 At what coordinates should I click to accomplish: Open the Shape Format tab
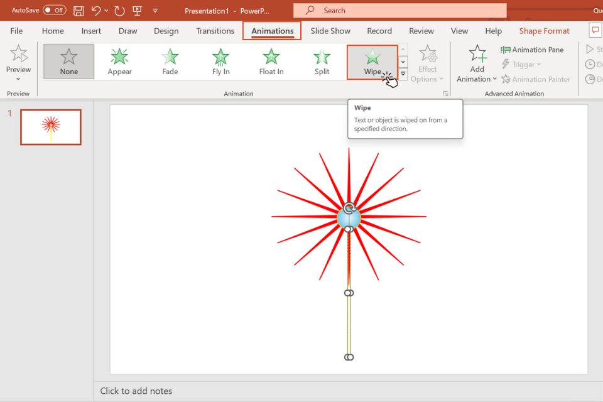544,31
